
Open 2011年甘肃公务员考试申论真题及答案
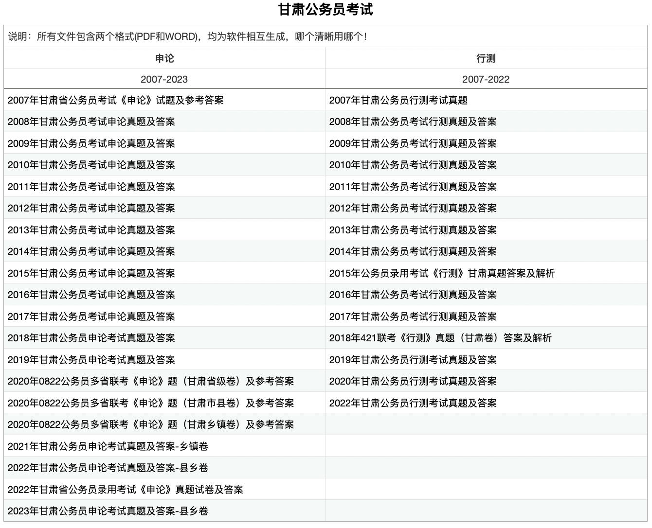click(91, 187)
